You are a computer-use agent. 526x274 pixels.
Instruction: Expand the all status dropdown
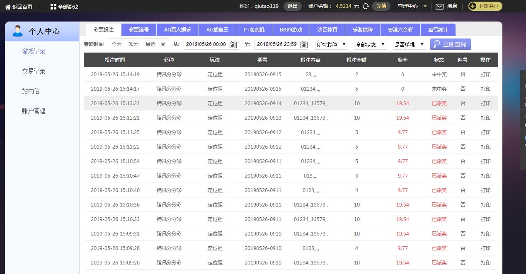coord(370,44)
